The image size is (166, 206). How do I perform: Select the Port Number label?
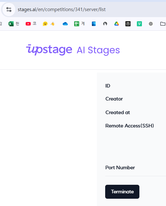tap(120, 168)
